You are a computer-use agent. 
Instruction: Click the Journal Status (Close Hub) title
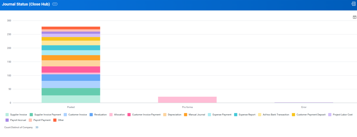[x=26, y=4]
